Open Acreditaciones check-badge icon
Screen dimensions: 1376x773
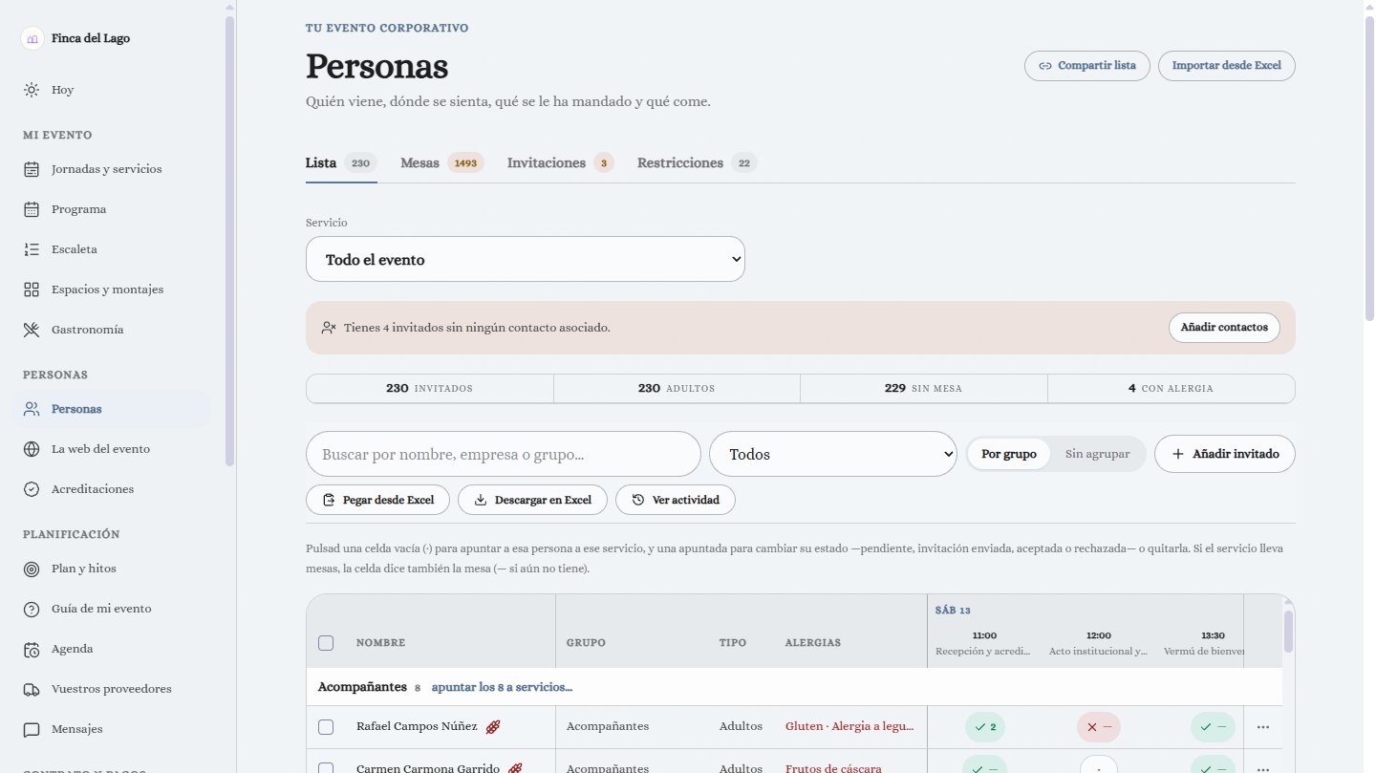coord(32,489)
